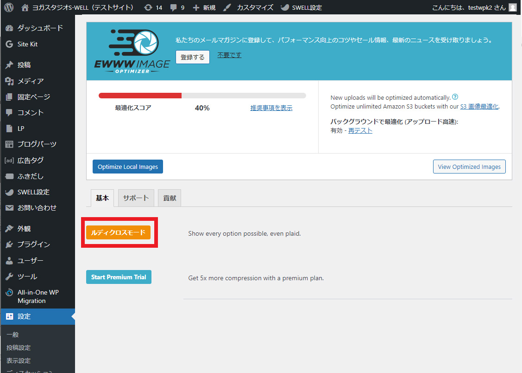Open the こんにちは、testwpk2 さん account menu
Image resolution: width=522 pixels, height=373 pixels.
(x=469, y=7)
